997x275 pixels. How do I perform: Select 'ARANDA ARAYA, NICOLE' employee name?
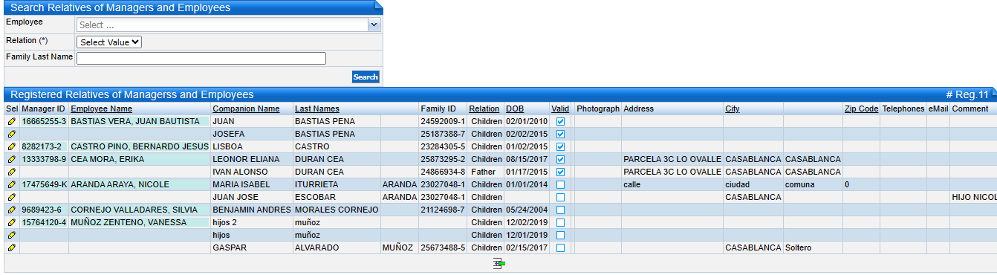pyautogui.click(x=120, y=184)
